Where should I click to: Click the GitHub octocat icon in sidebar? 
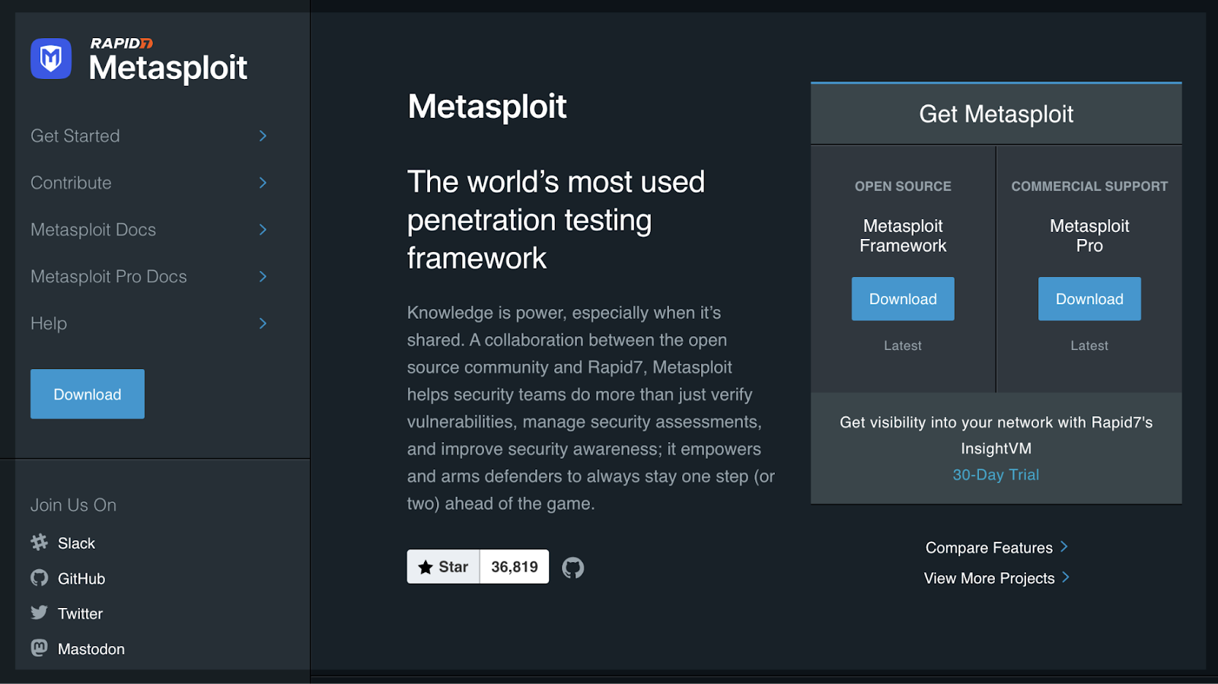40,578
